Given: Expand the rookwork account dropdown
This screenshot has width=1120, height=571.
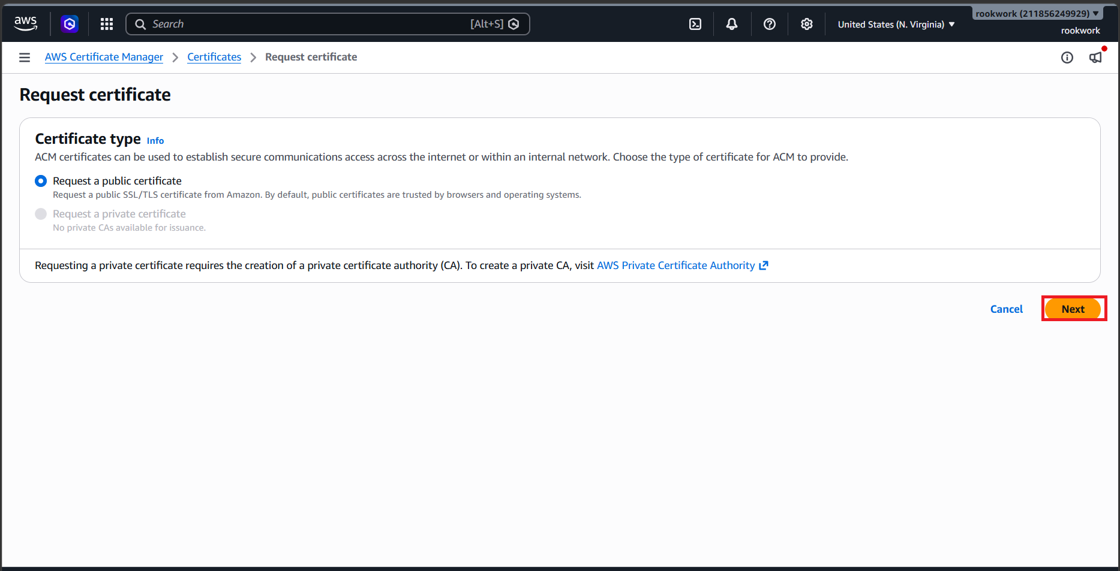Looking at the screenshot, I should click(1037, 13).
